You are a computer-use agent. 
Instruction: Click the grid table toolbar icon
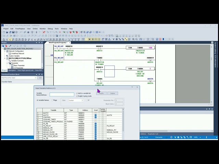pyautogui.click(x=97, y=32)
